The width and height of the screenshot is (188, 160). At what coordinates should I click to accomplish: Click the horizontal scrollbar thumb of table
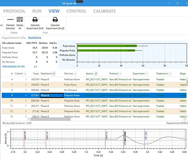(51, 119)
